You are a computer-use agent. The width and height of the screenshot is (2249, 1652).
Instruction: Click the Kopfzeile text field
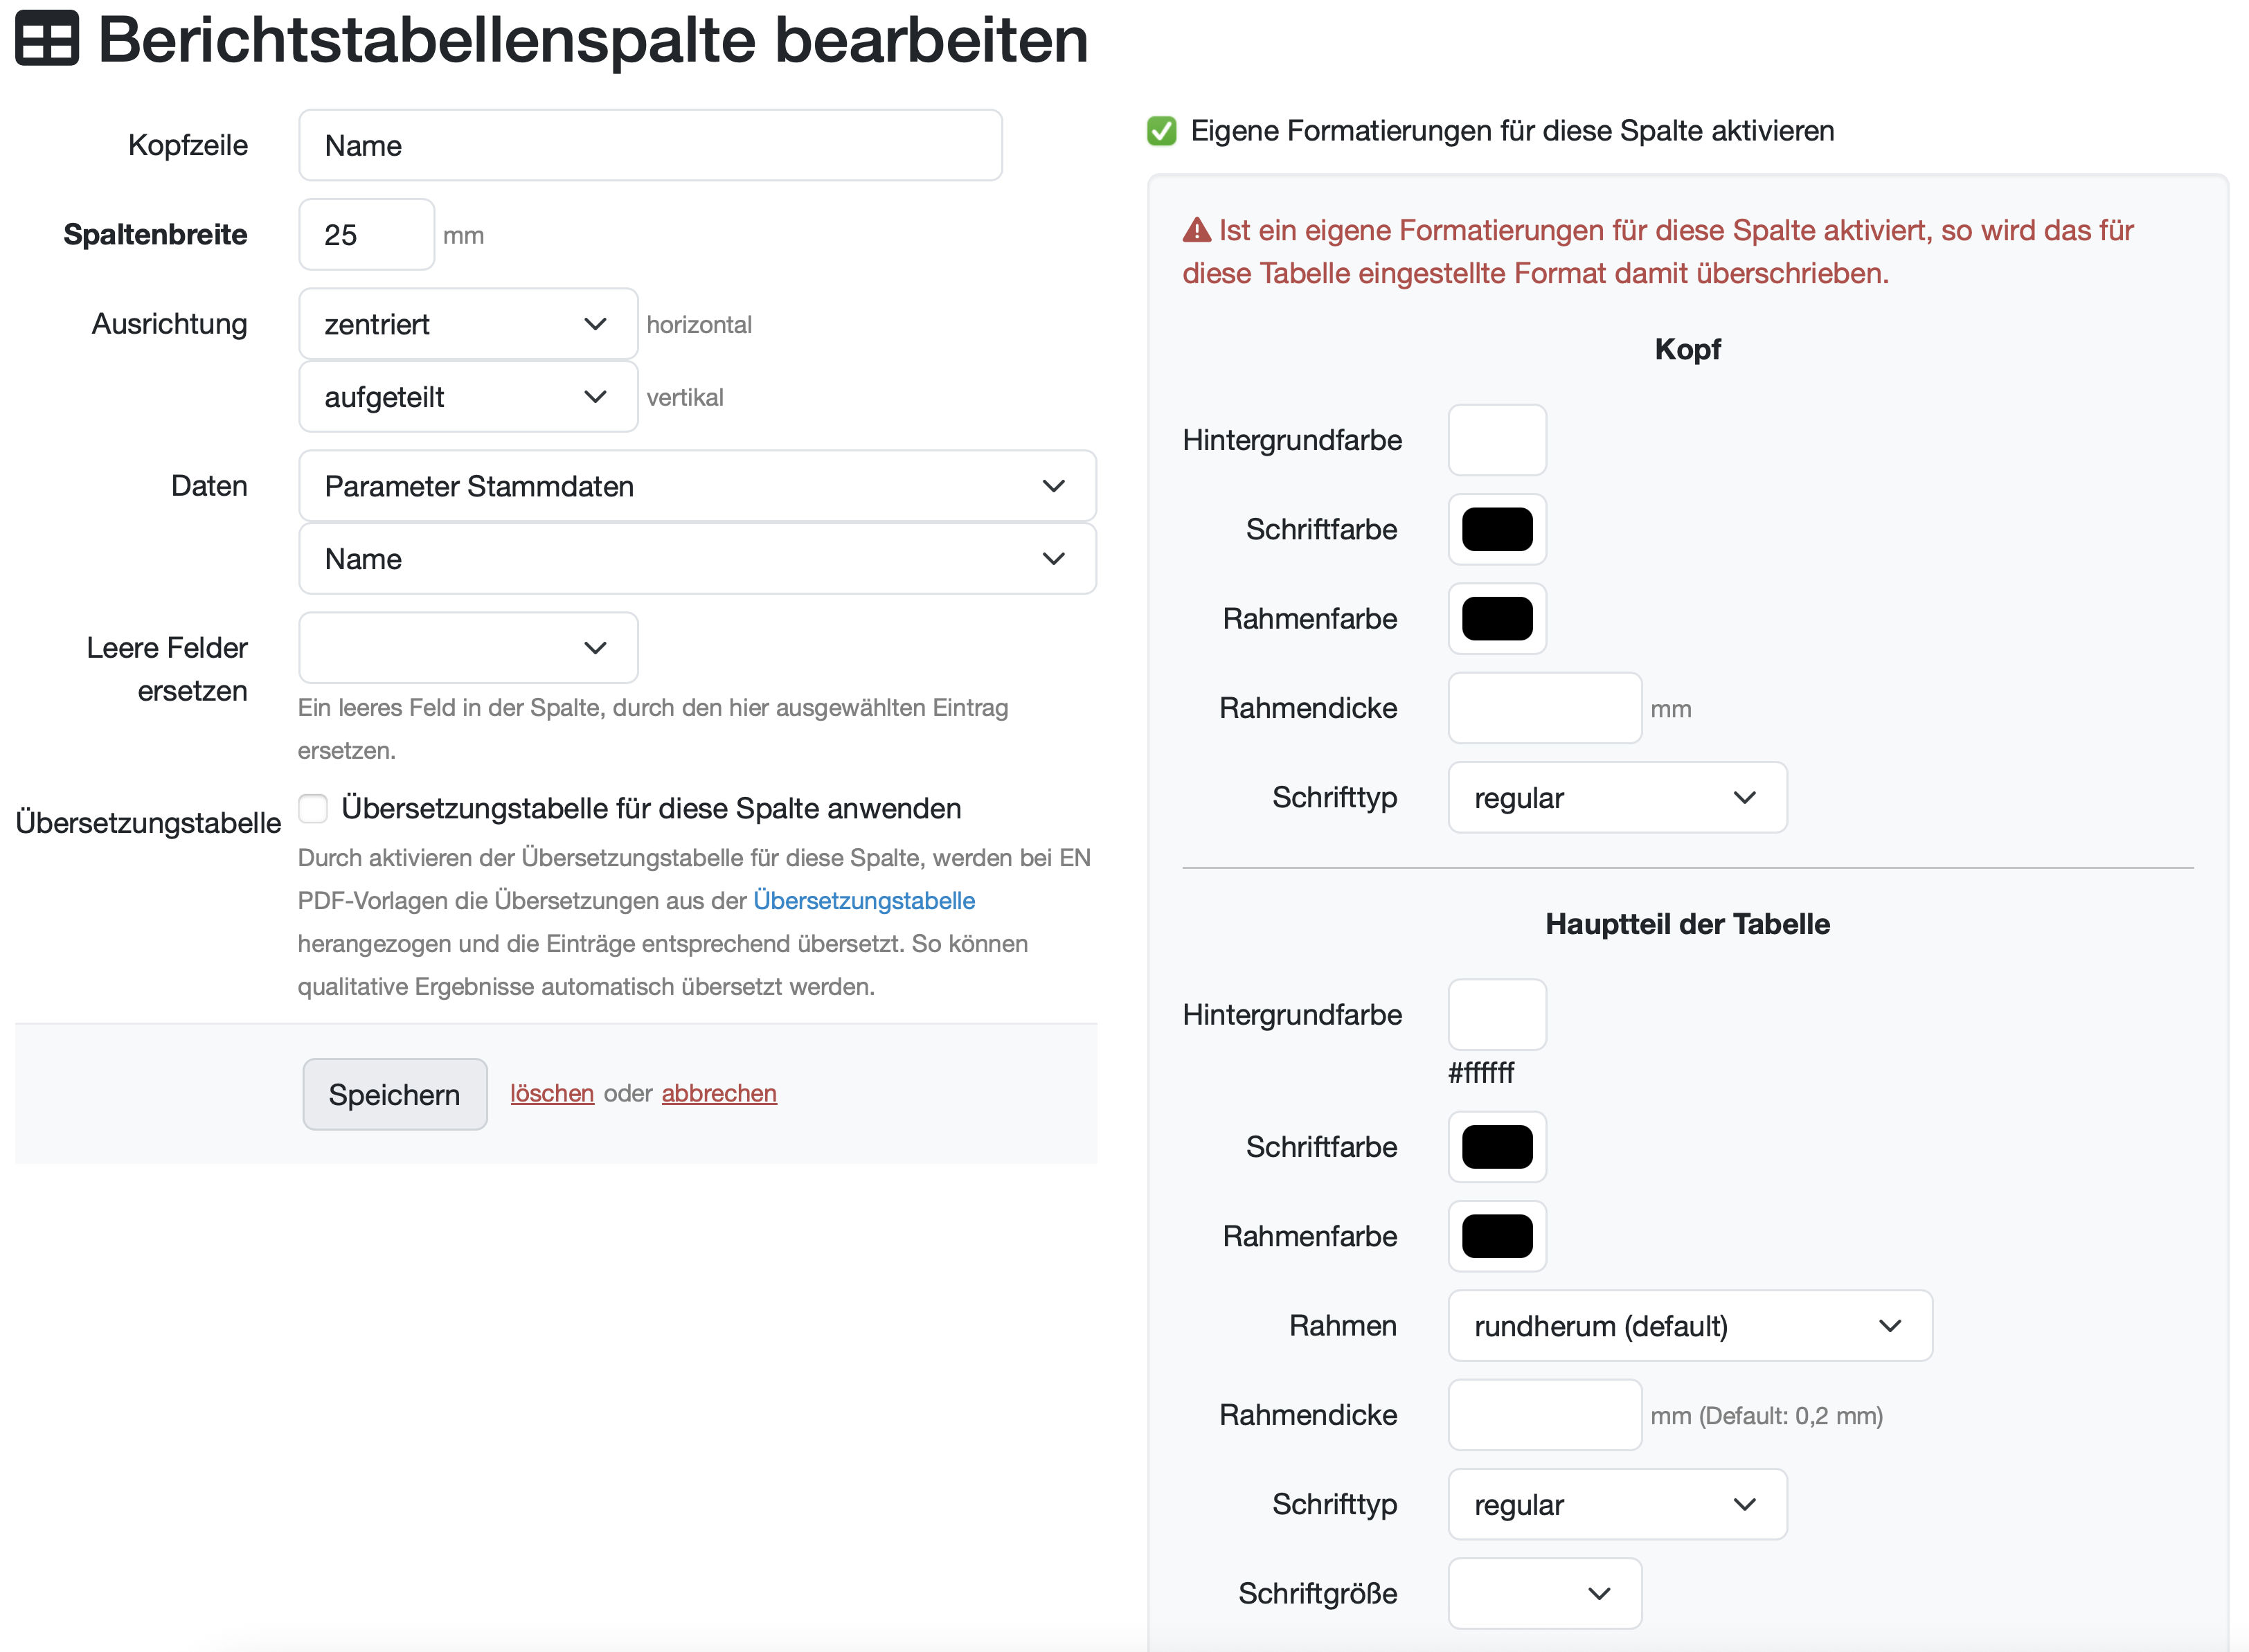coord(650,146)
